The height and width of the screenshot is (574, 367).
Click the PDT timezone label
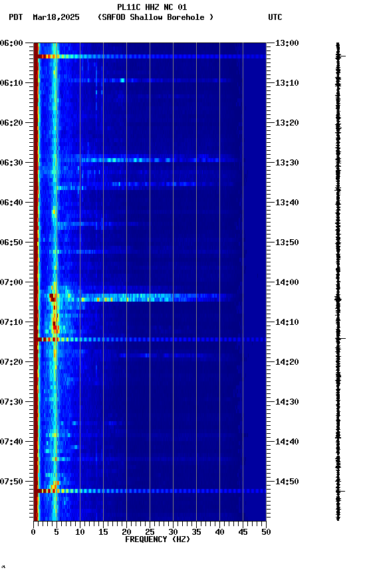pos(16,17)
